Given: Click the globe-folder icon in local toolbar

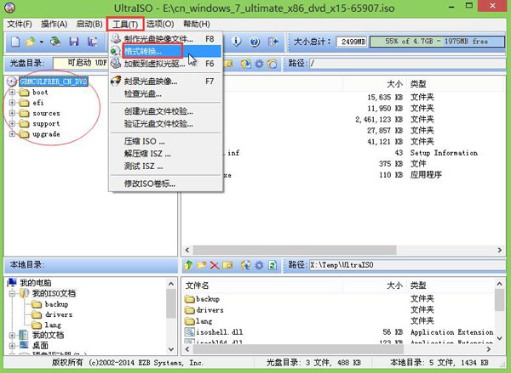Looking at the screenshot, I should click(x=246, y=265).
